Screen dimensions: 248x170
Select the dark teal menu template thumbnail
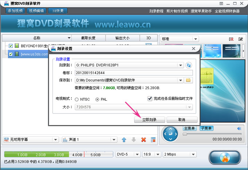pos(232,51)
